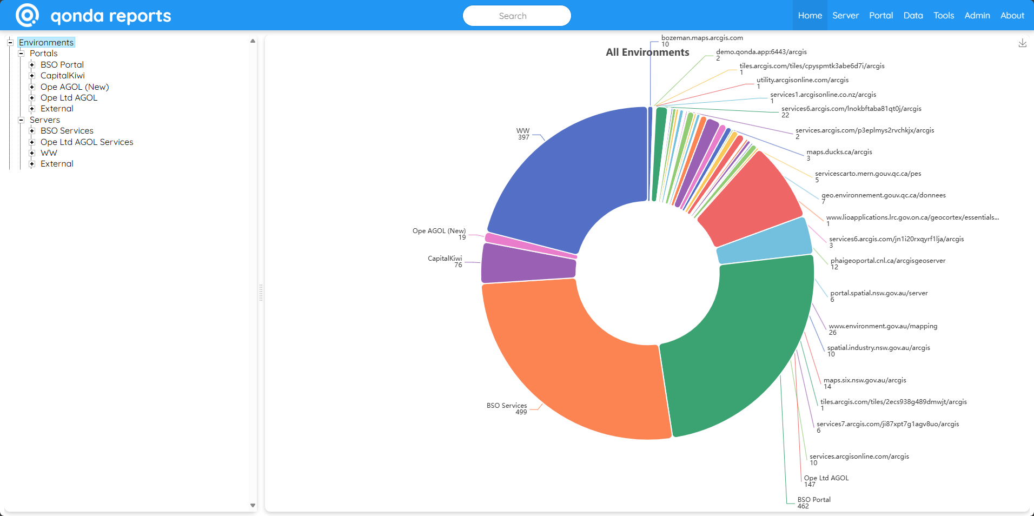Collapse the Environments node
The height and width of the screenshot is (516, 1034).
pos(9,42)
